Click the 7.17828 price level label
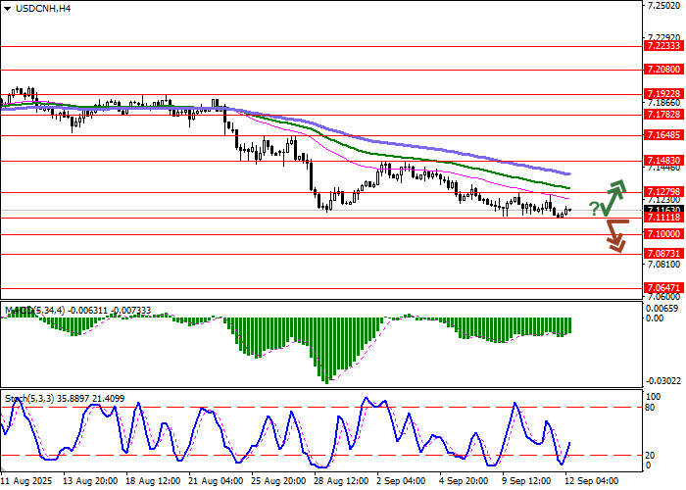This screenshot has height=490, width=686. pyautogui.click(x=663, y=115)
